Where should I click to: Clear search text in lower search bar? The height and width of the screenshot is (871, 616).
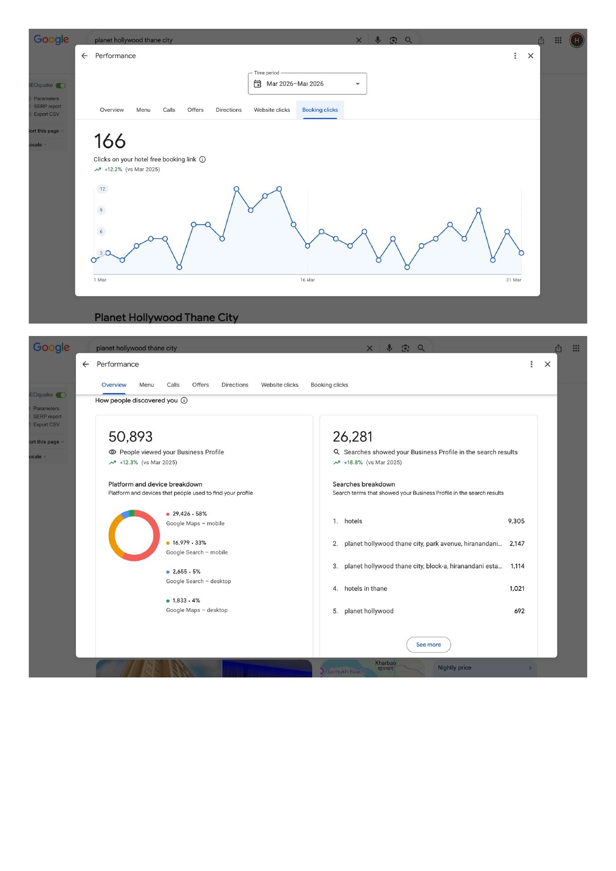pyautogui.click(x=369, y=348)
